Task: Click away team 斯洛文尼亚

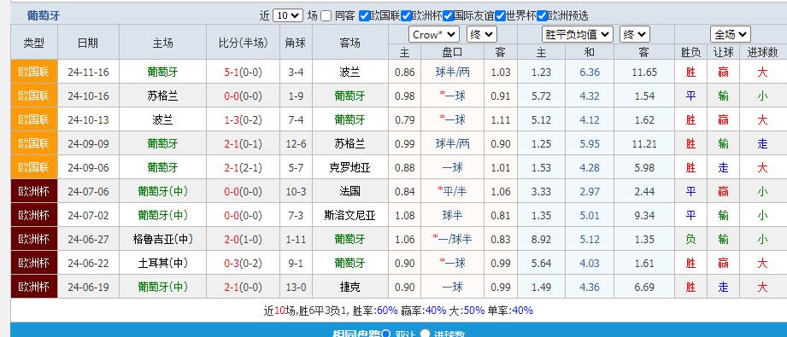Action: point(349,215)
